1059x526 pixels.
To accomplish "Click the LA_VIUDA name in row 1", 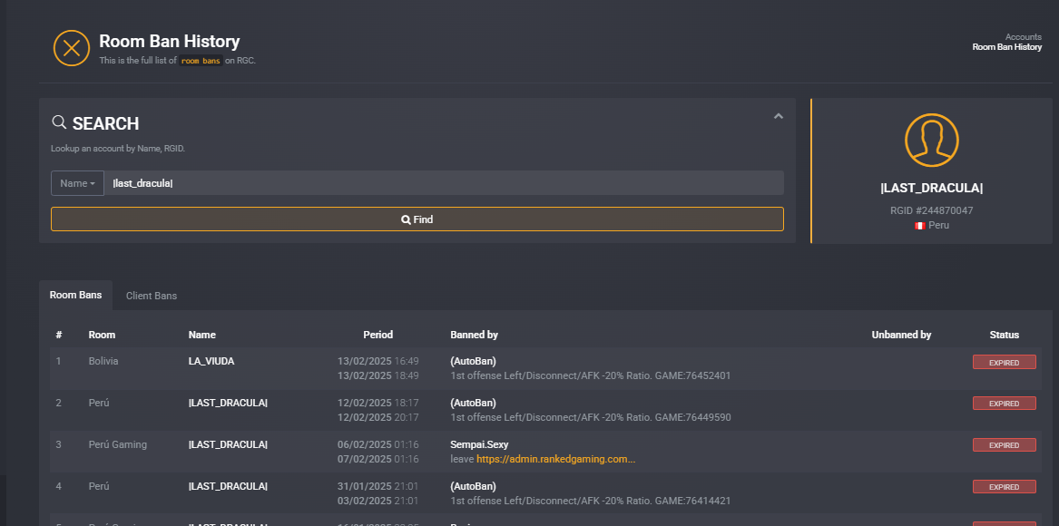I will [x=211, y=361].
